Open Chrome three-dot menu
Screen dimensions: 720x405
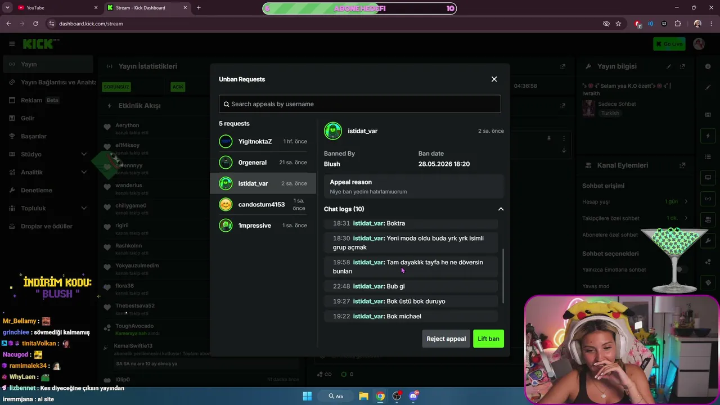point(712,24)
